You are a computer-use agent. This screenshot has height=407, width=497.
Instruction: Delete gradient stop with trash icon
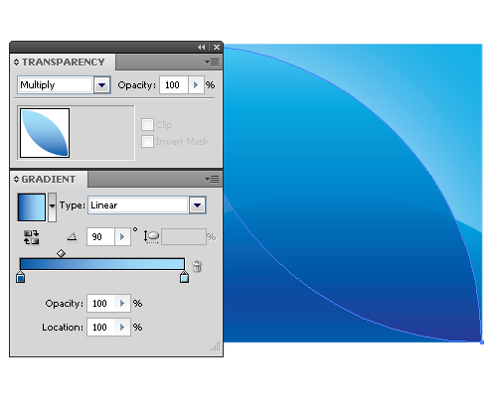(x=197, y=266)
